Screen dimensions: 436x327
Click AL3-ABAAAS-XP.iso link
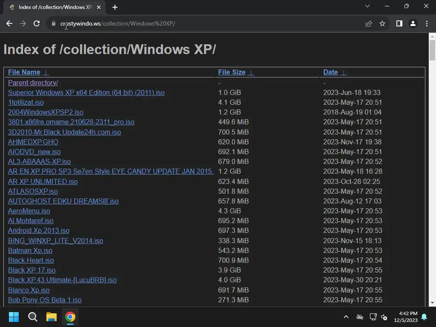click(x=40, y=161)
